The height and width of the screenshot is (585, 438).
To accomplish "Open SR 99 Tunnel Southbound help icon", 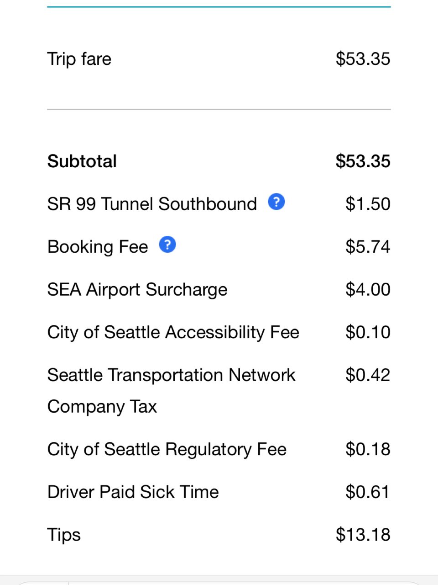I will (x=276, y=202).
